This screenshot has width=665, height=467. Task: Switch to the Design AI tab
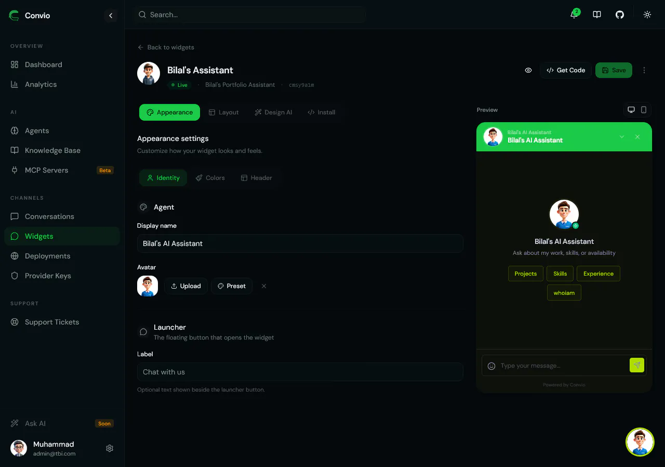(273, 112)
